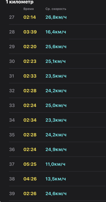Click the 13,5км/ч average speed value
Screen dimensions: 106x202
pos(56,179)
